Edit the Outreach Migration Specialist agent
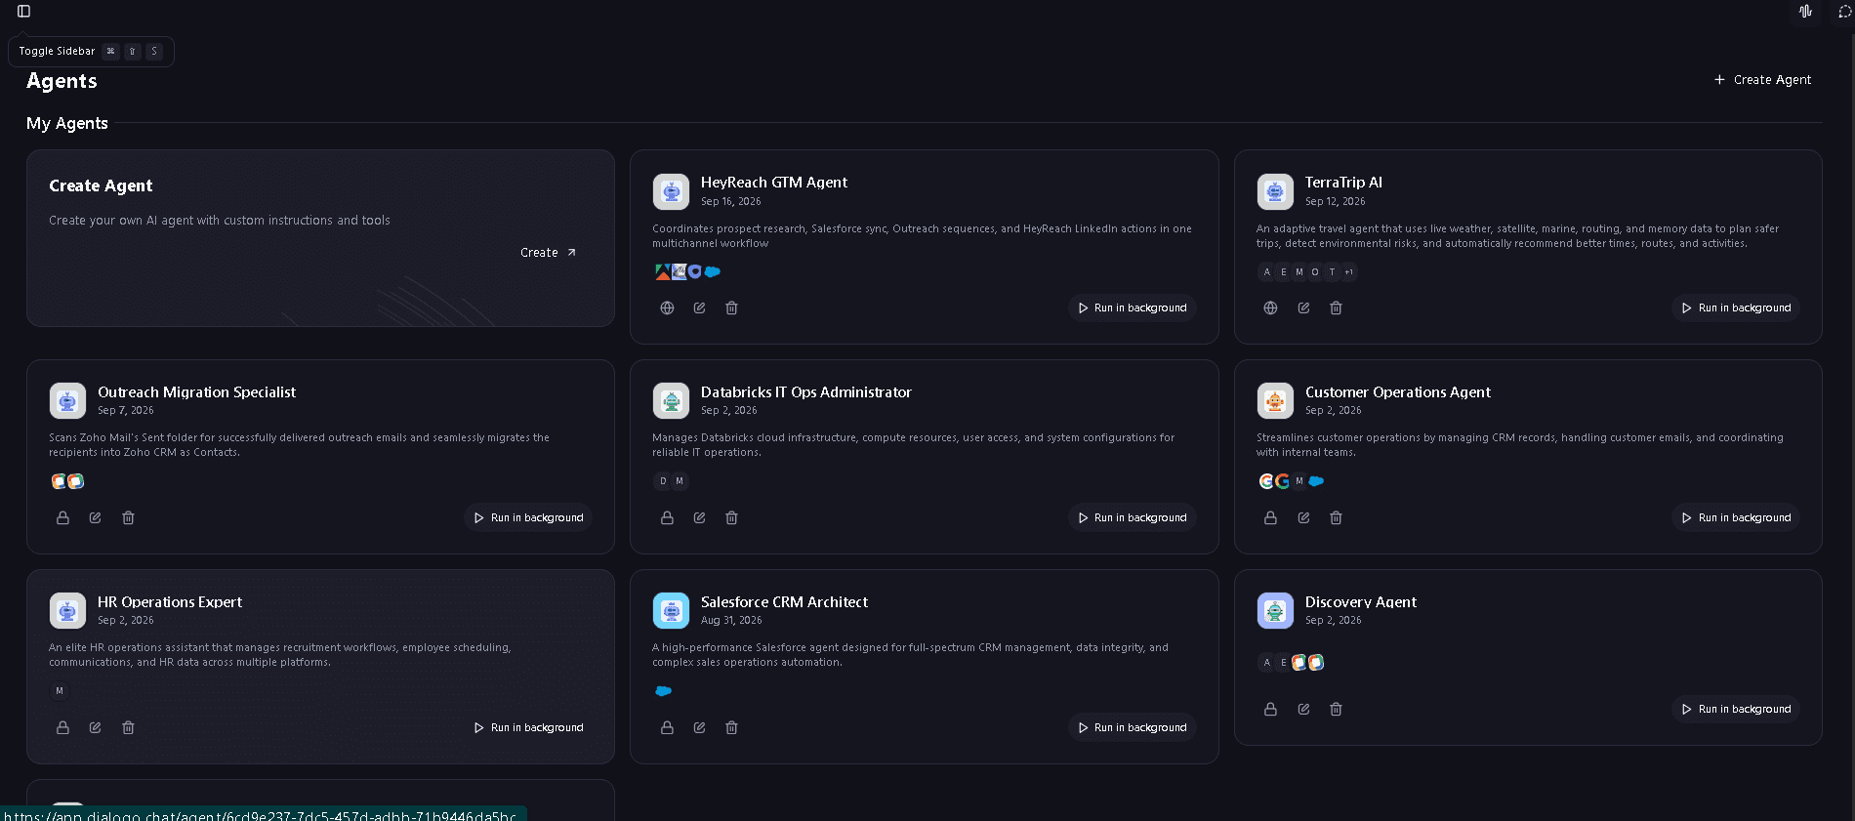1855x821 pixels. pyautogui.click(x=95, y=518)
